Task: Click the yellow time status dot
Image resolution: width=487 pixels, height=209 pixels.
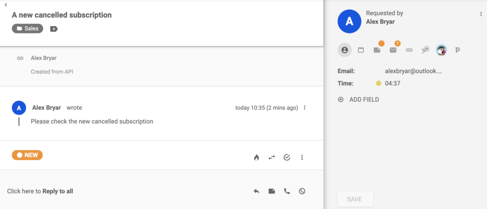Action: (379, 84)
